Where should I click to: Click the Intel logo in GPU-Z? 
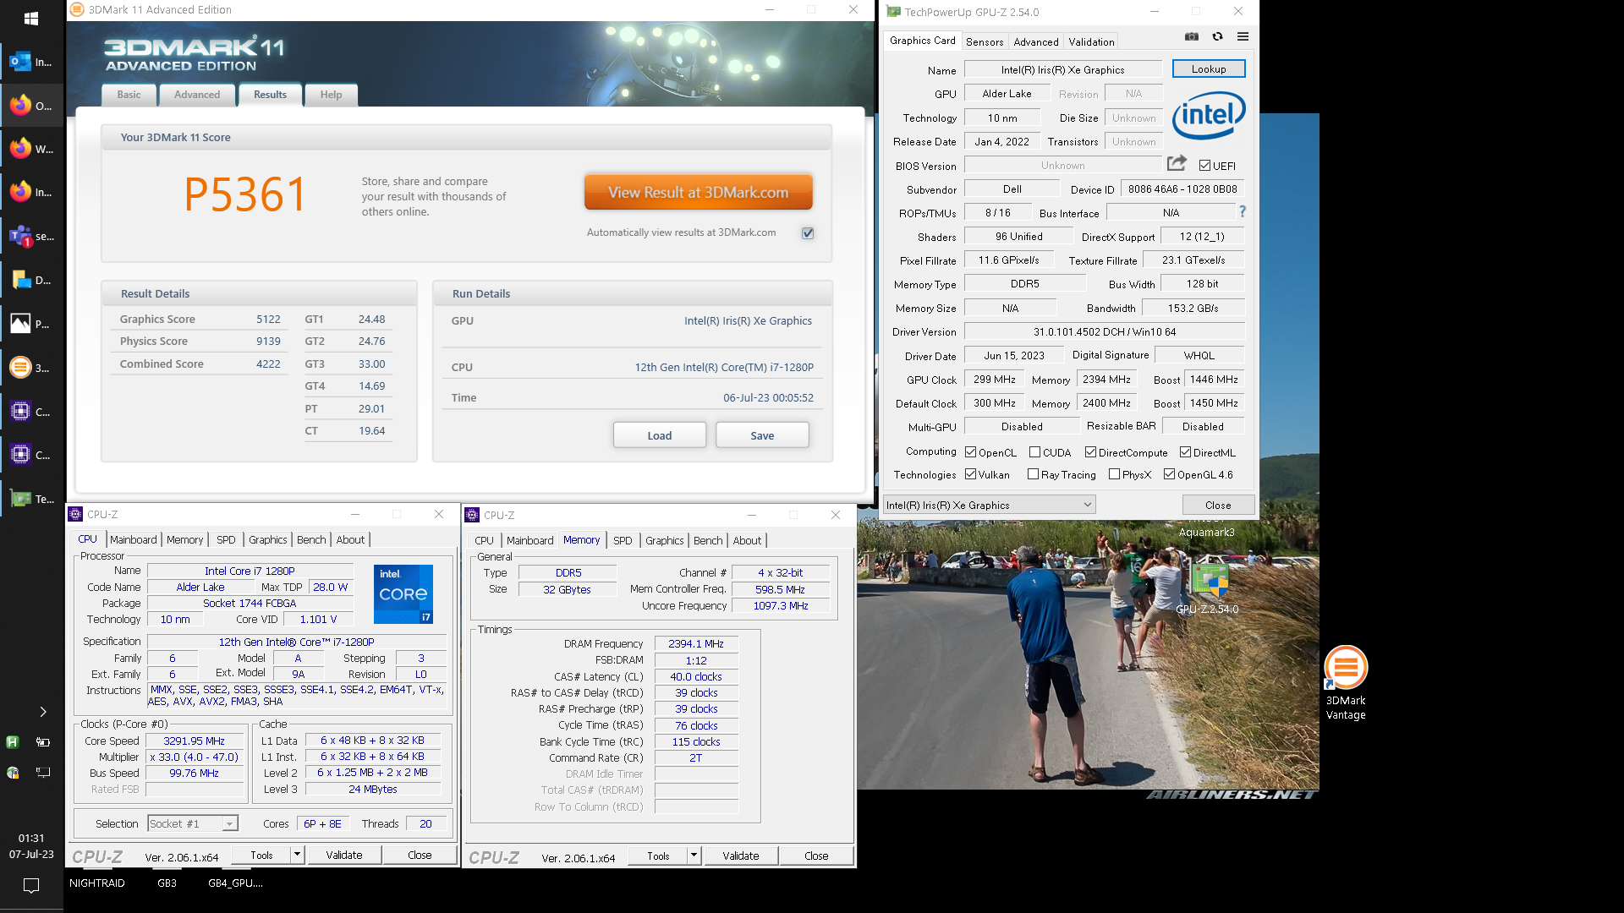(1209, 114)
